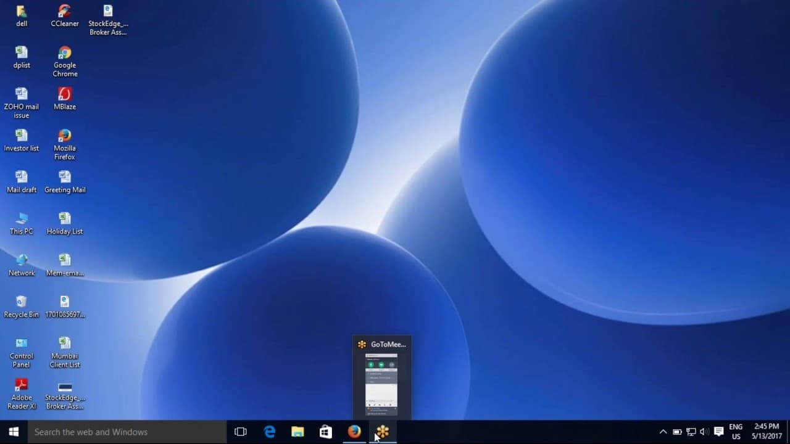Open the MBlaze desktop shortcut
This screenshot has width=790, height=444.
click(x=65, y=99)
